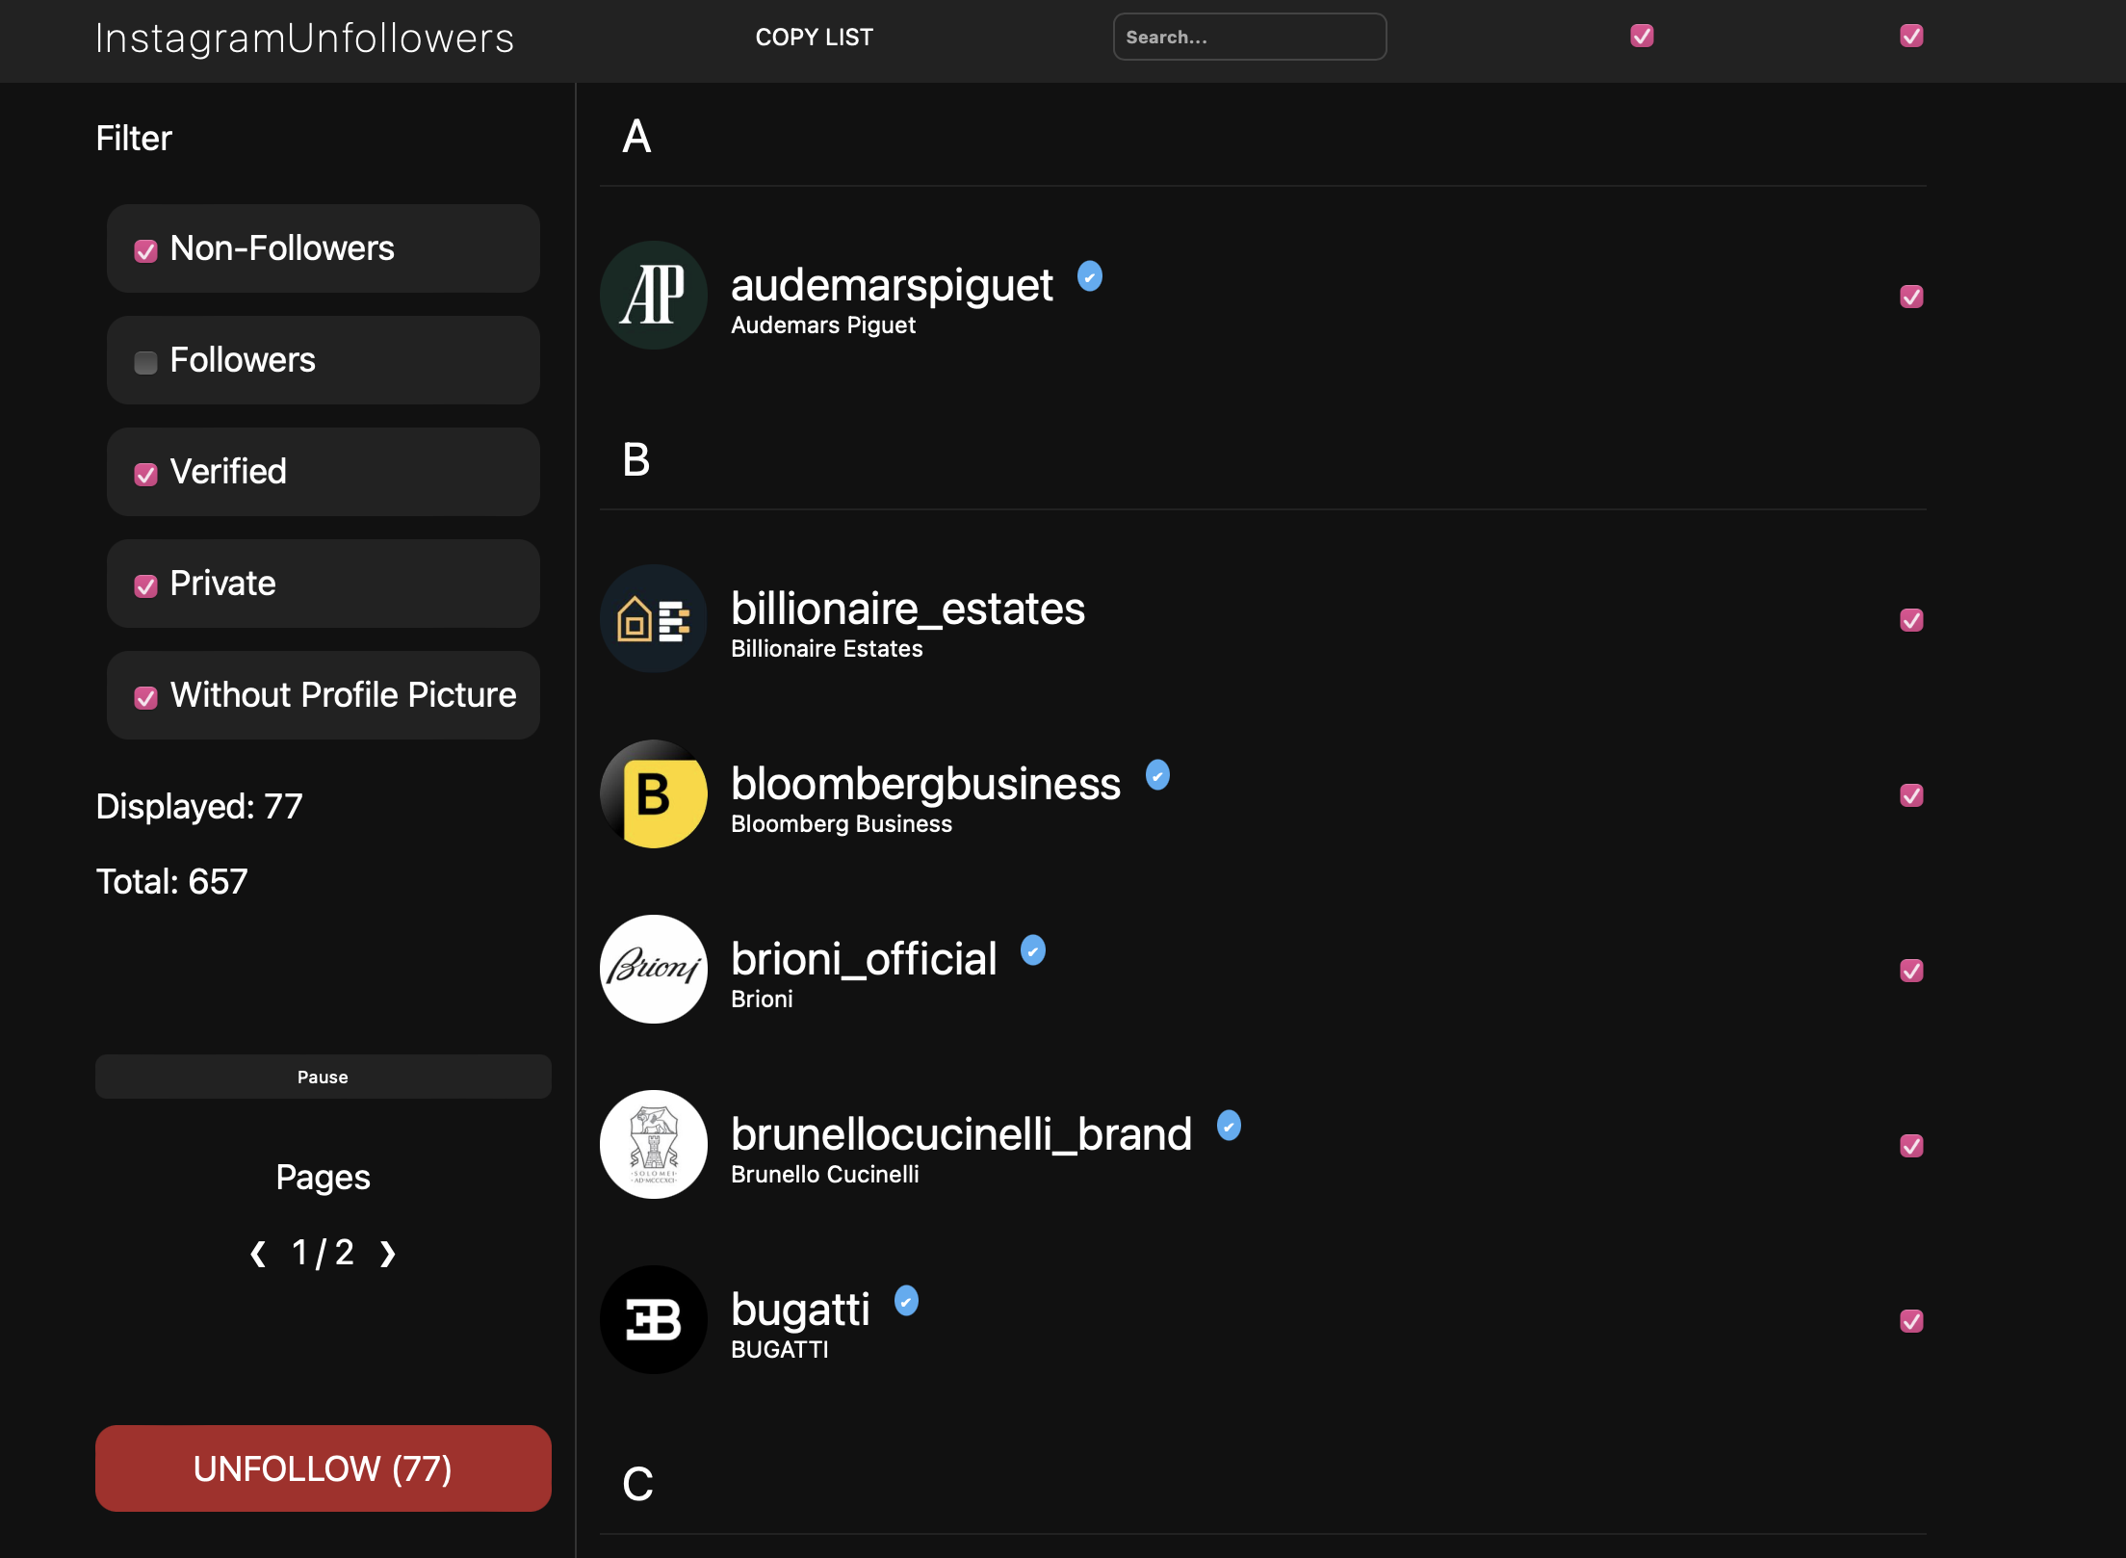Open audemarspiguet username link
This screenshot has width=2126, height=1558.
(x=892, y=285)
